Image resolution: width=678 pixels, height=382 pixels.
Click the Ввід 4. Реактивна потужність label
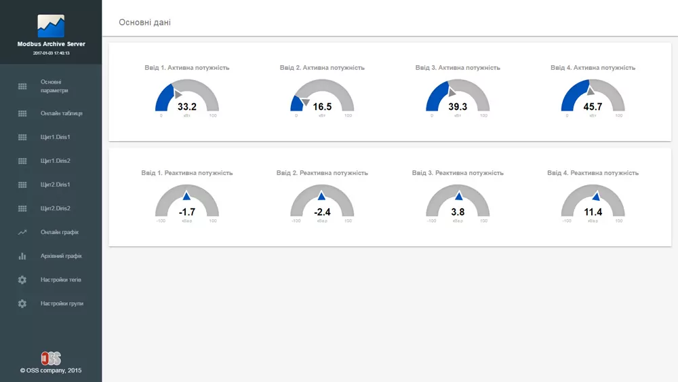[x=593, y=172]
